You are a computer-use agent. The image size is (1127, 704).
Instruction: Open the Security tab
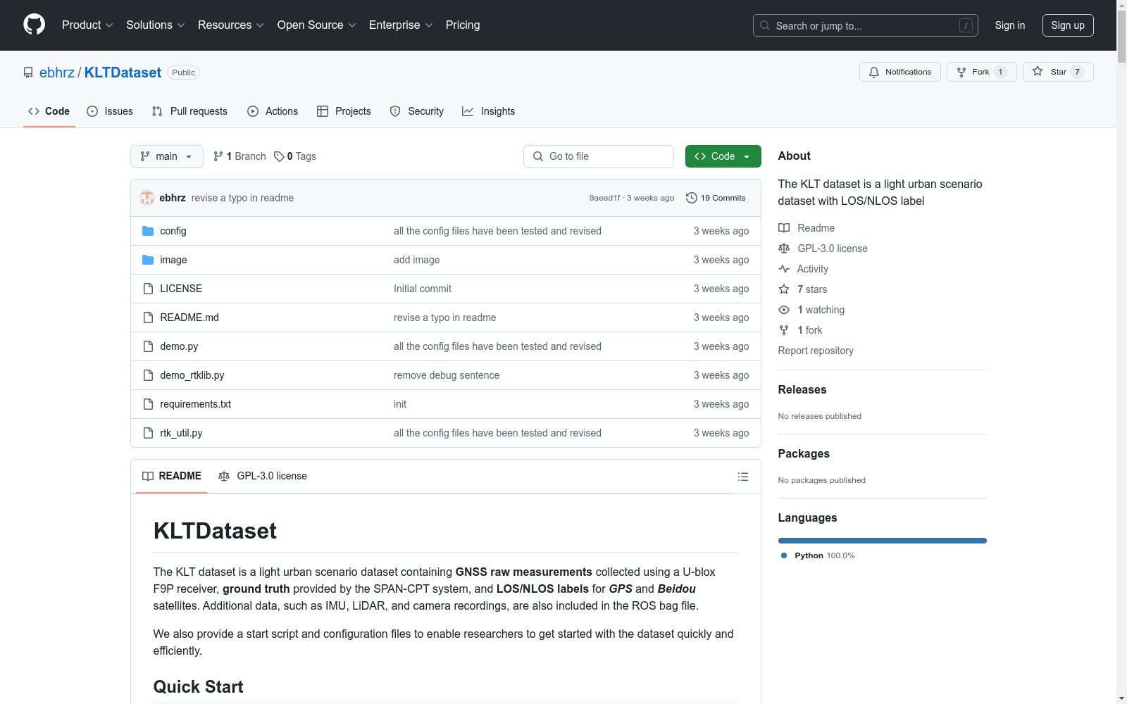pyautogui.click(x=417, y=111)
